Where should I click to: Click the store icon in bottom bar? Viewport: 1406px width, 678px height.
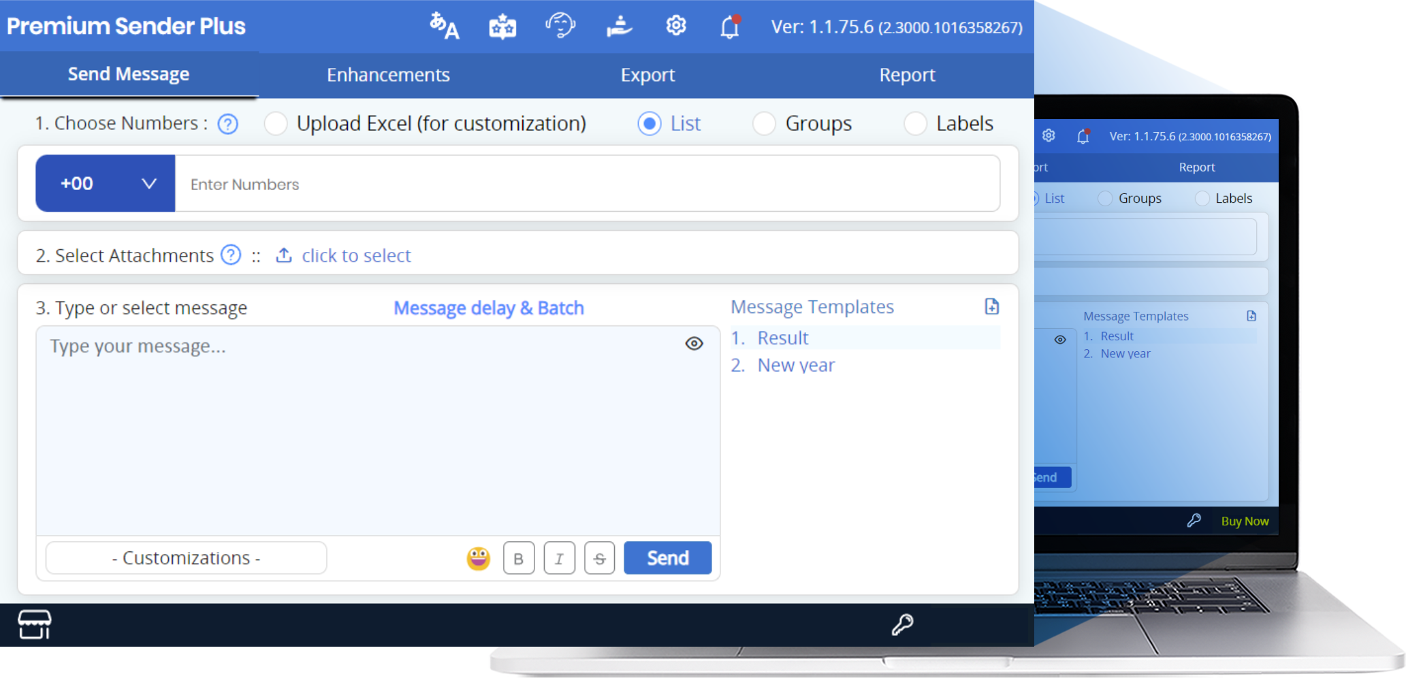pyautogui.click(x=34, y=624)
